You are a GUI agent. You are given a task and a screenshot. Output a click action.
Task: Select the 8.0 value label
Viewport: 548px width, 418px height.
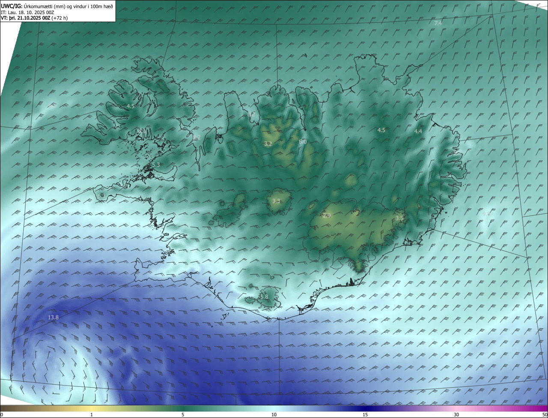(303, 141)
